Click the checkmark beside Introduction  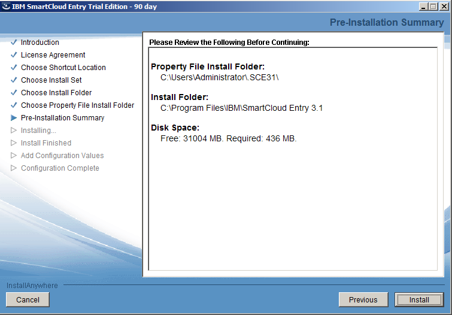click(x=14, y=43)
